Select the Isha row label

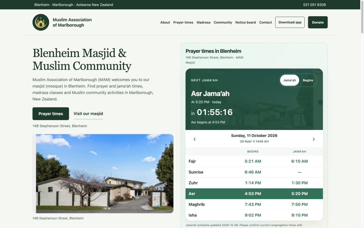pos(193,215)
